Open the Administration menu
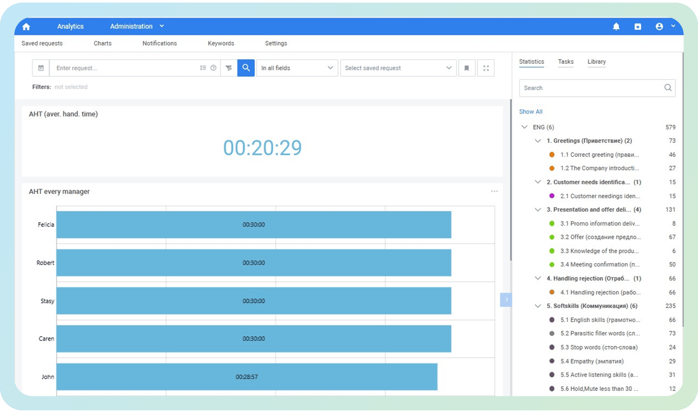The width and height of the screenshot is (698, 413). tap(131, 27)
